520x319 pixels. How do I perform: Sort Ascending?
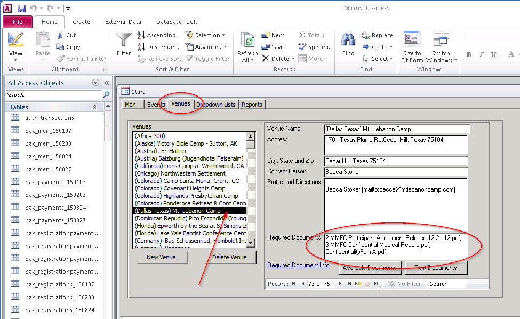[156, 35]
